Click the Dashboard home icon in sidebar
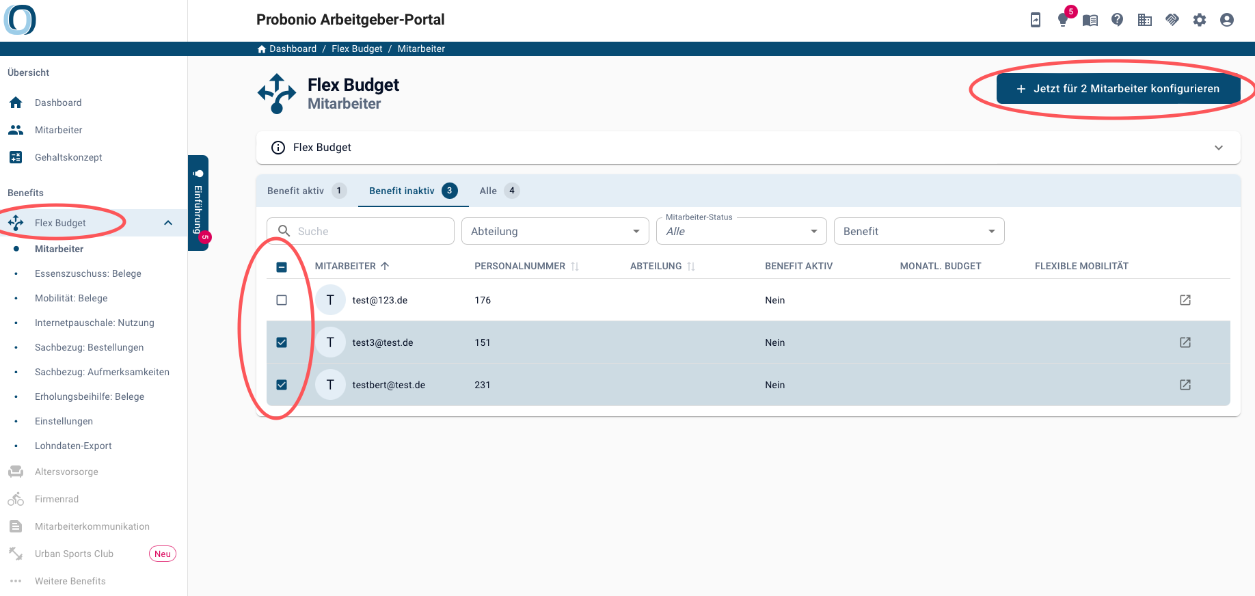Image resolution: width=1255 pixels, height=596 pixels. [16, 103]
